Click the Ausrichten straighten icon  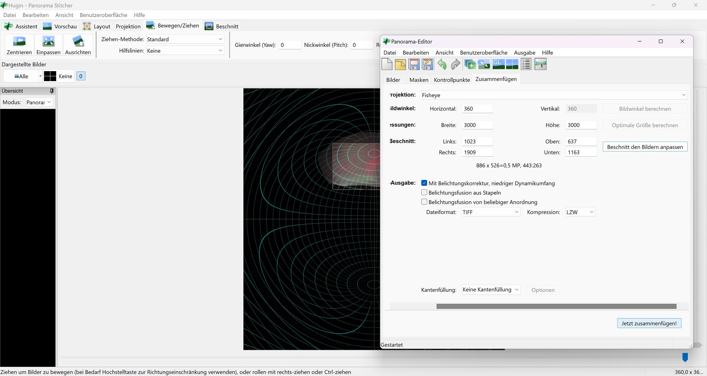pos(78,45)
